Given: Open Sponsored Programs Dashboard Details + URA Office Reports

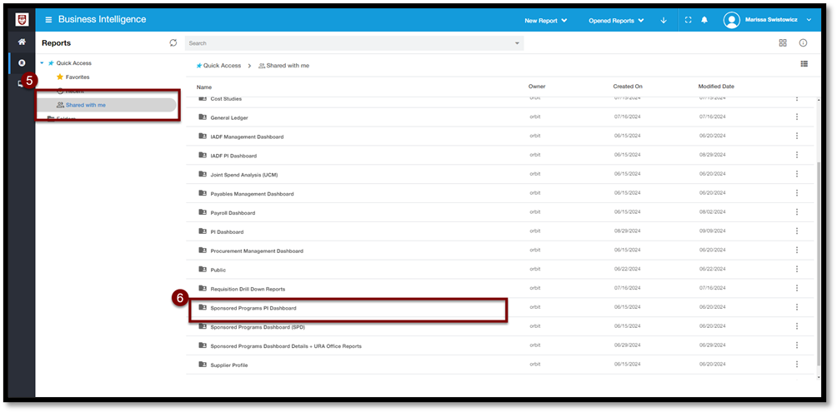Looking at the screenshot, I should tap(286, 346).
